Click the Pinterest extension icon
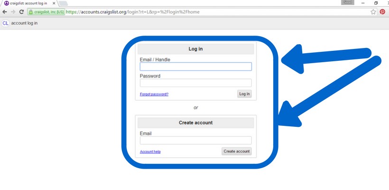The width and height of the screenshot is (389, 190). coord(382,12)
